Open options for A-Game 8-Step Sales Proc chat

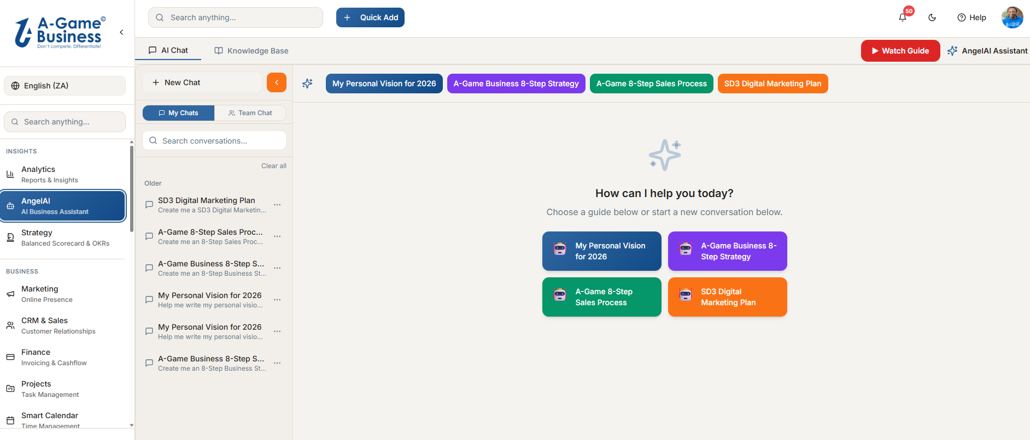pyautogui.click(x=277, y=236)
